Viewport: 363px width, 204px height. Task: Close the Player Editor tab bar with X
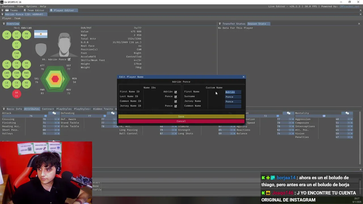[361, 10]
